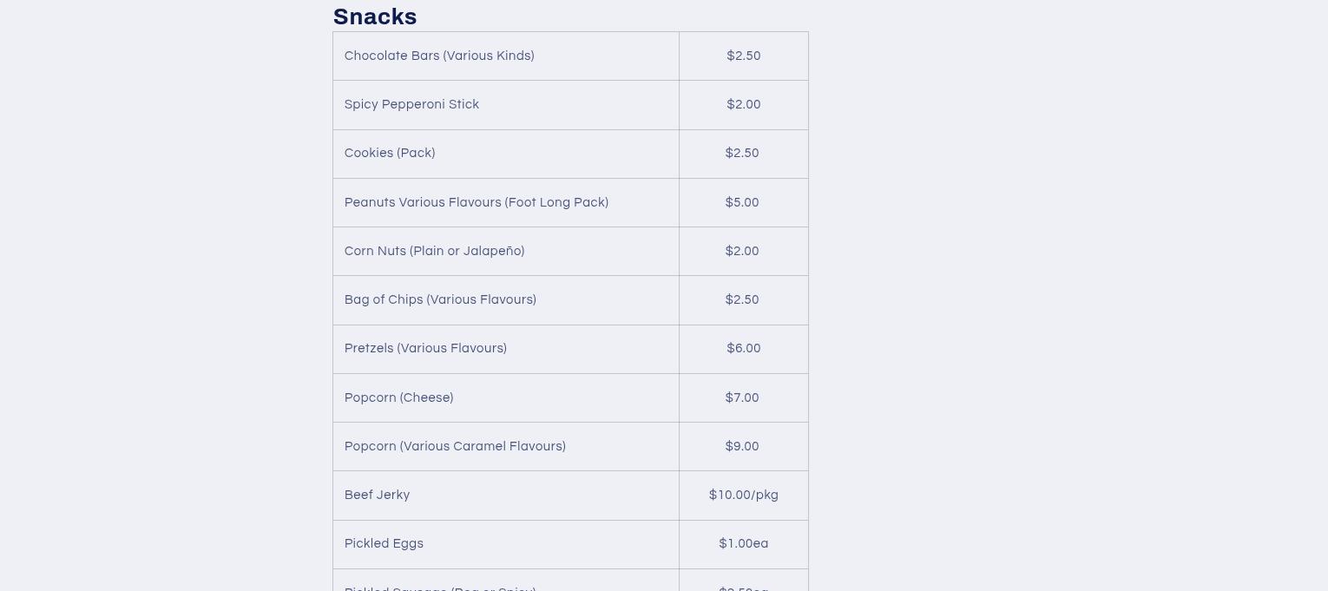The image size is (1328, 591).
Task: Click the Snacks heading
Action: (x=375, y=16)
